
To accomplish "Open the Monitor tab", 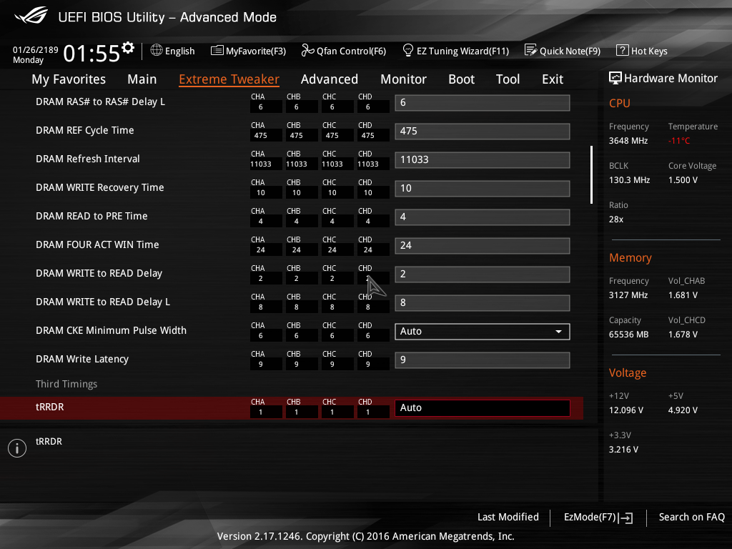I will coord(403,79).
